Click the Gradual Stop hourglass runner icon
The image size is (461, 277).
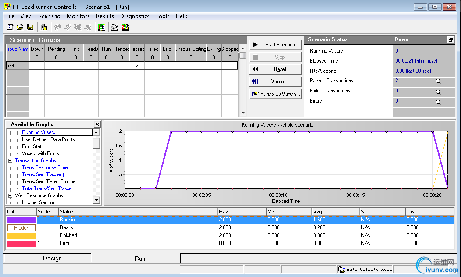pyautogui.click(x=78, y=27)
